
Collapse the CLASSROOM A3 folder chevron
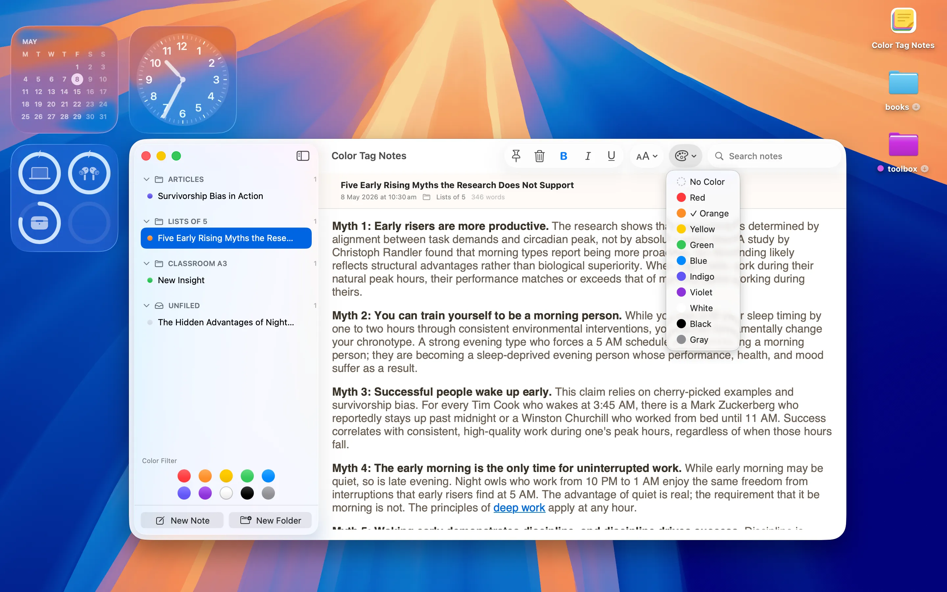coord(146,263)
